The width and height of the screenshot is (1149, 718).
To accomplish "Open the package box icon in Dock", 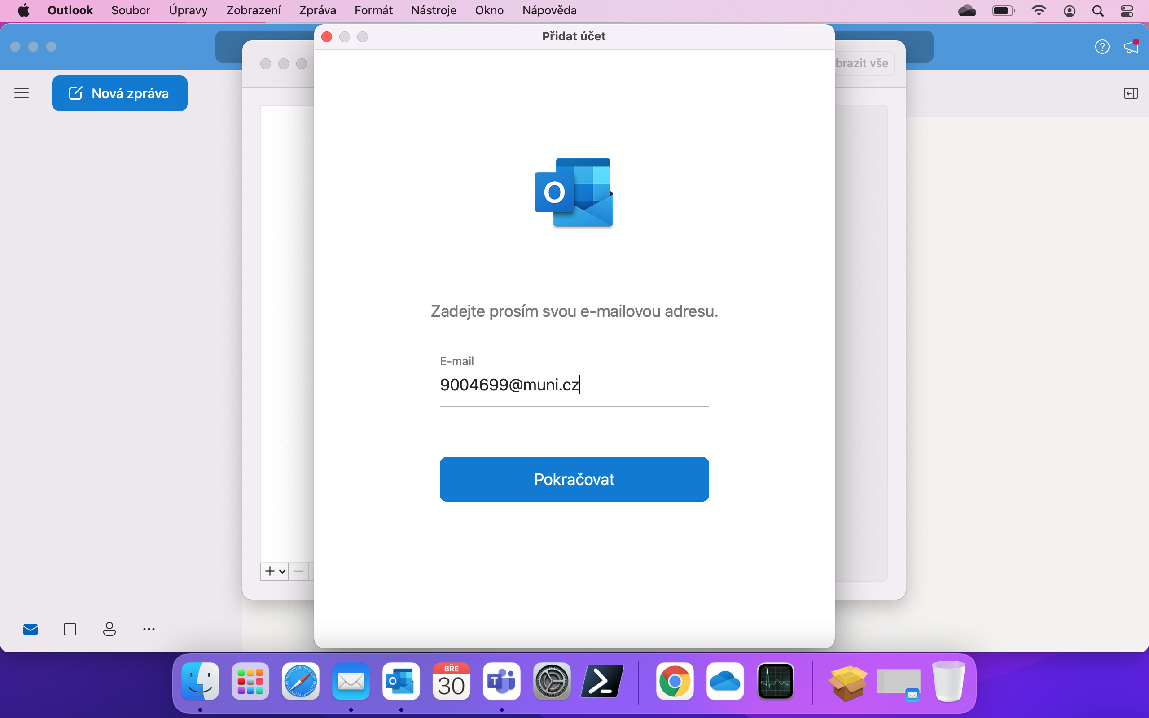I will (x=847, y=683).
